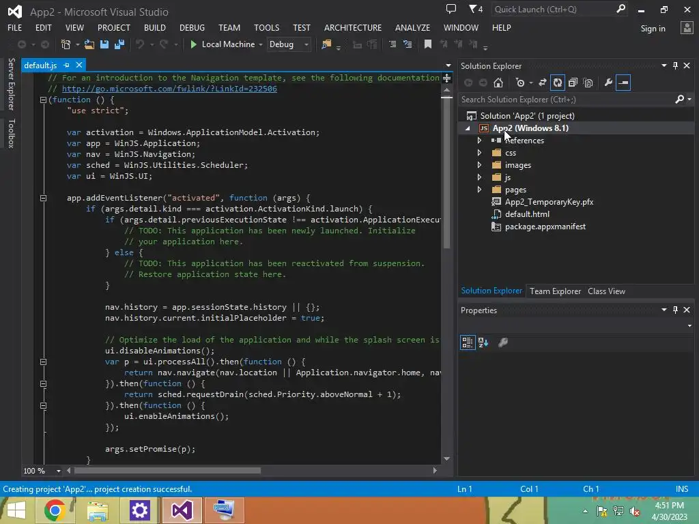Image resolution: width=699 pixels, height=524 pixels.
Task: Click the Property Pages wrench in Properties
Action: [503, 343]
